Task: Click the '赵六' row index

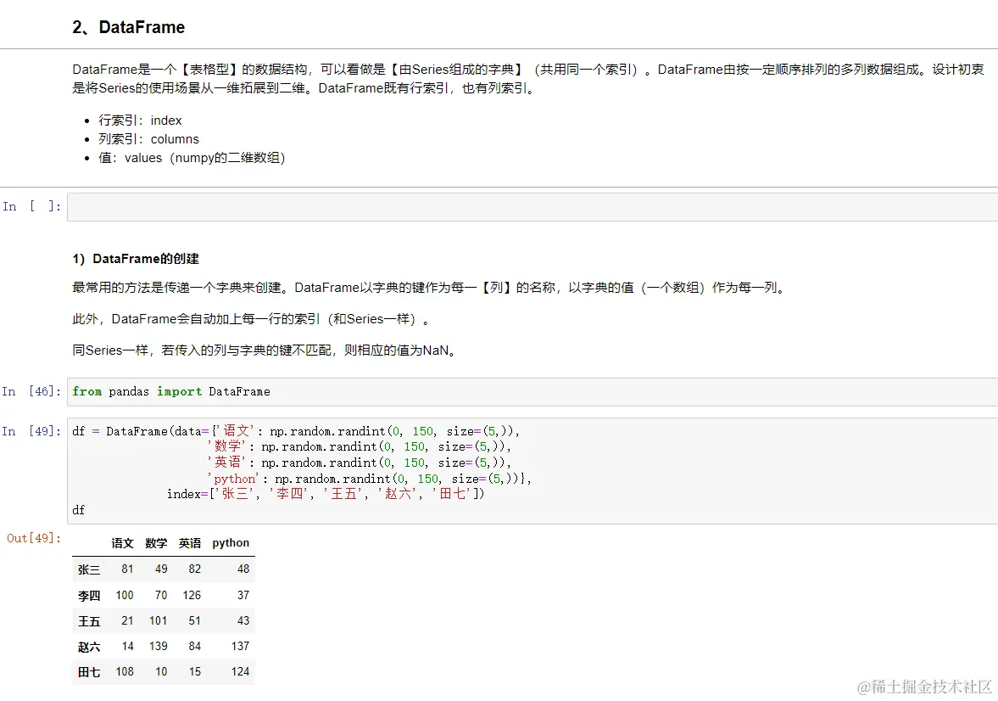Action: 89,646
